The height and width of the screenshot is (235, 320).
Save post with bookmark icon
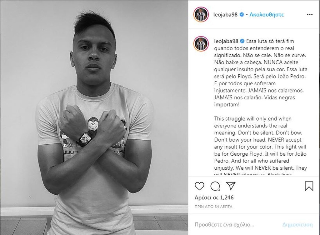point(309,186)
